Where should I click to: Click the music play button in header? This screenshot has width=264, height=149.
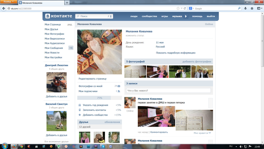pos(186,16)
